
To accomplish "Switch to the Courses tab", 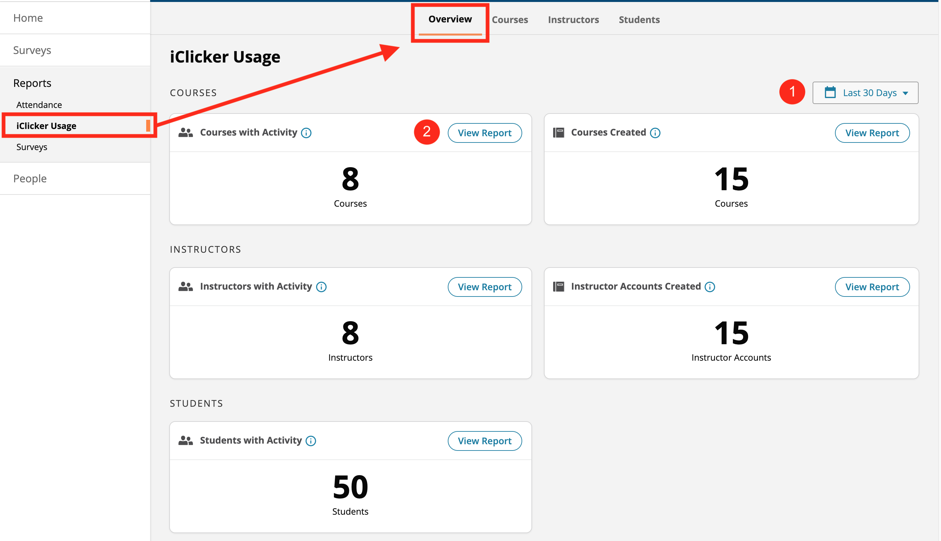I will 510,19.
